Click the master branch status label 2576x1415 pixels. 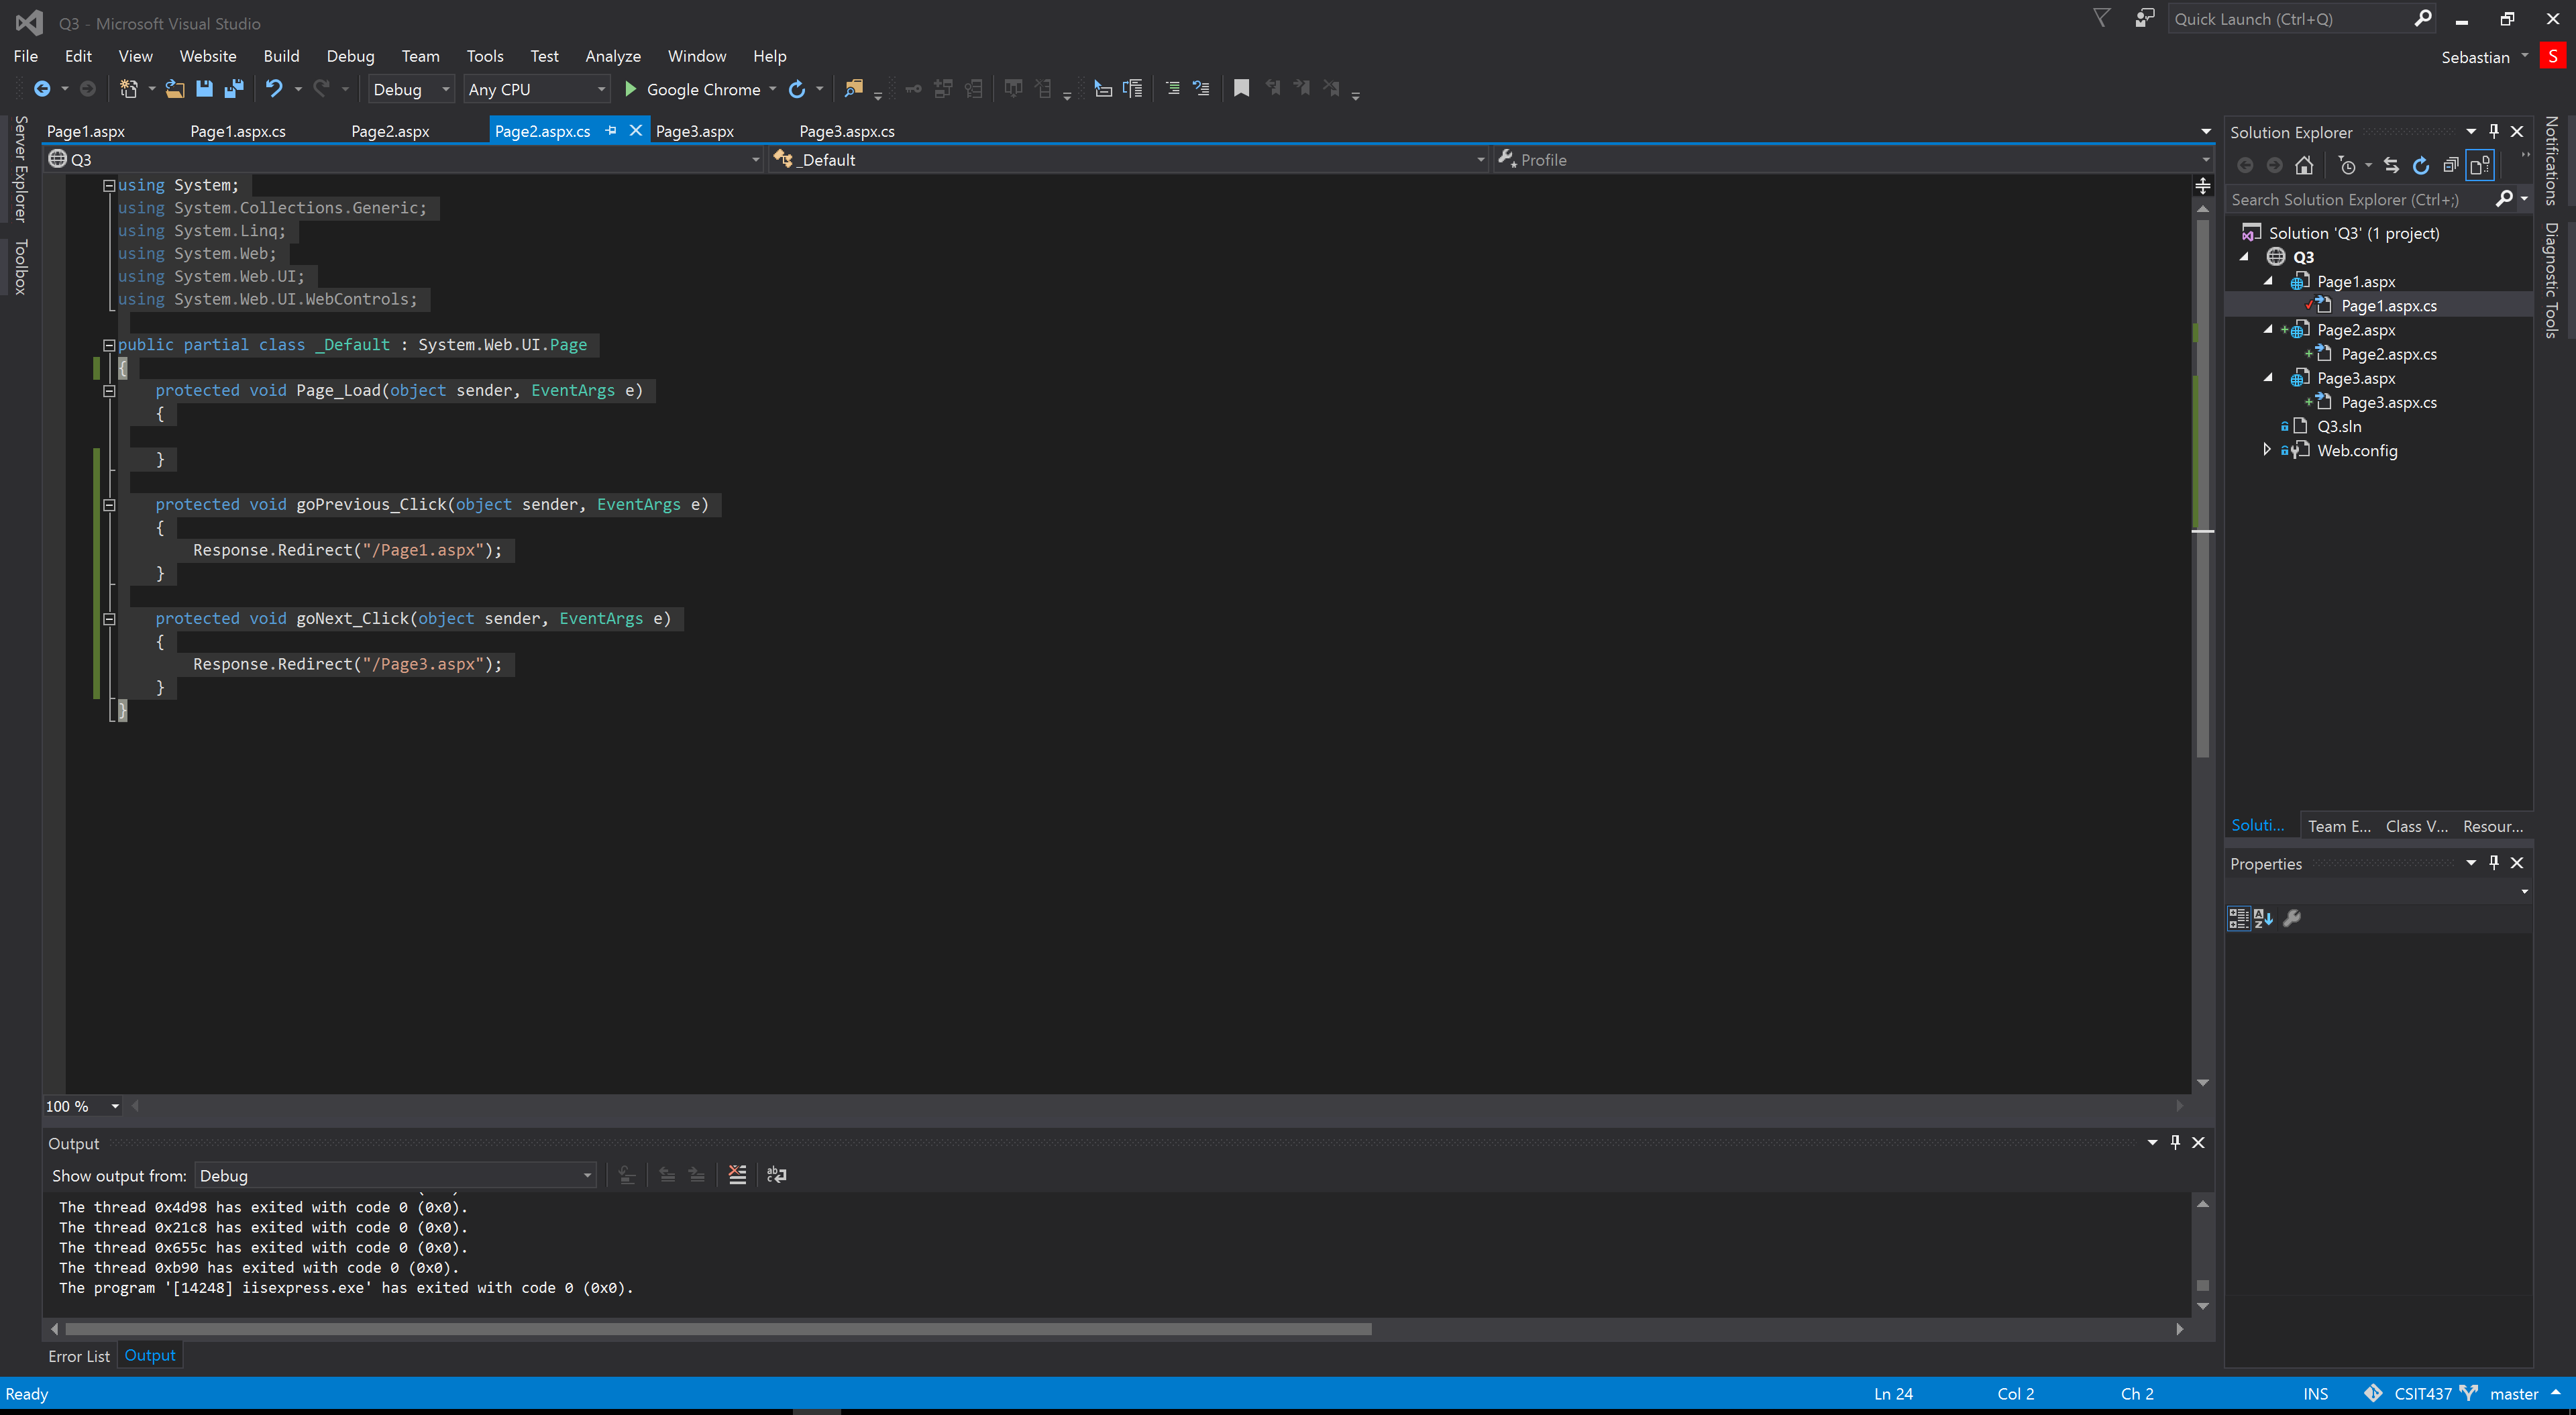point(2513,1394)
